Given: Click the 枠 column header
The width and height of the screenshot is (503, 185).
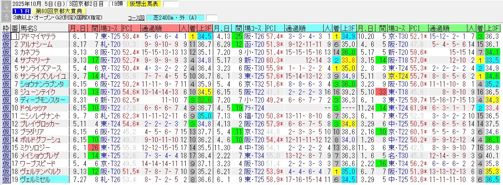Looking at the screenshot, I should [6, 28].
